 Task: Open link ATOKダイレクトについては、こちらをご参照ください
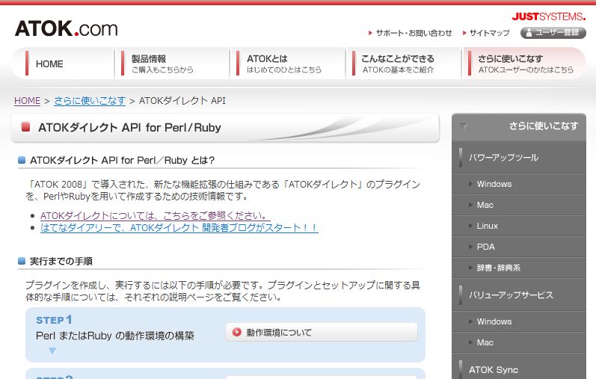click(156, 215)
